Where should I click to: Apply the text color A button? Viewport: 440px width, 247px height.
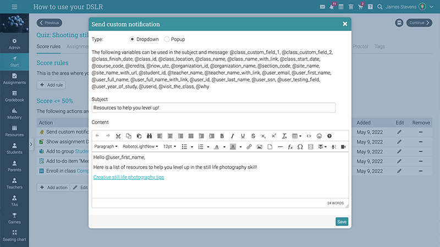pos(217,147)
